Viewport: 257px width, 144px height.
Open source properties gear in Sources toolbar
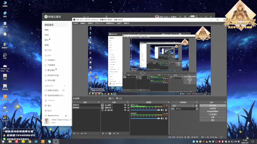click(110, 133)
